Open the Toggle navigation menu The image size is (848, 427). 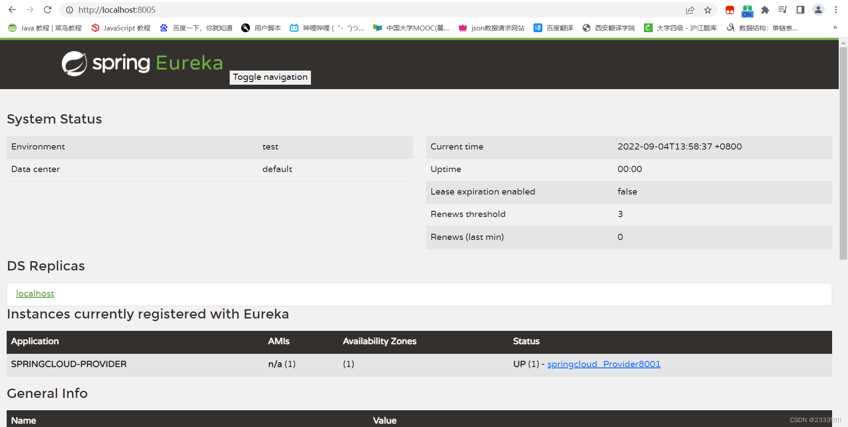click(270, 77)
